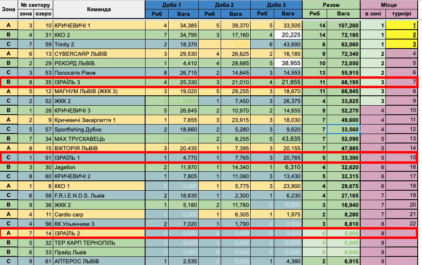Select the white cell '38,955'

pos(288,63)
